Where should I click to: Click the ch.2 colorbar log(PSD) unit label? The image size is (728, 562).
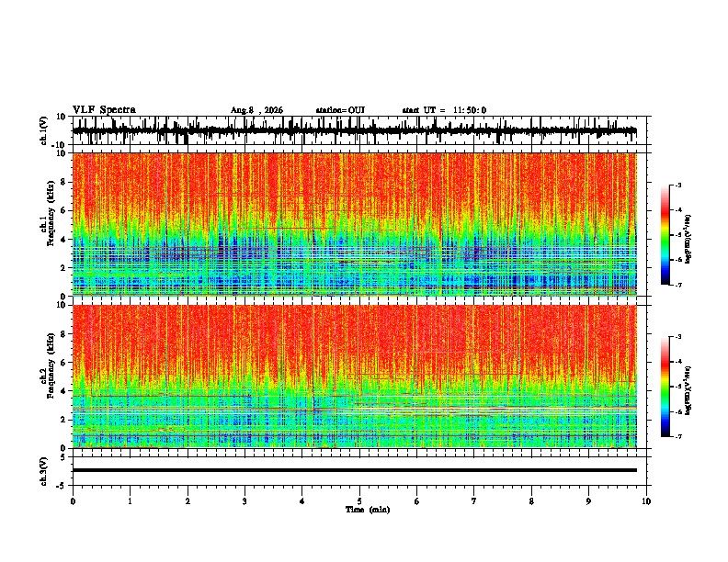pyautogui.click(x=688, y=390)
